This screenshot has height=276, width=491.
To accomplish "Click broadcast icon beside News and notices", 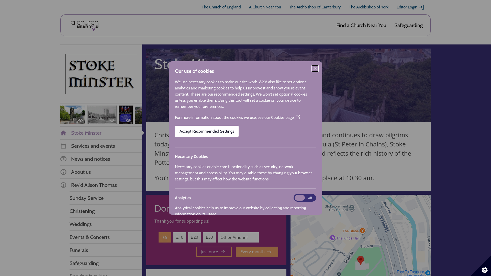I will pos(63,159).
